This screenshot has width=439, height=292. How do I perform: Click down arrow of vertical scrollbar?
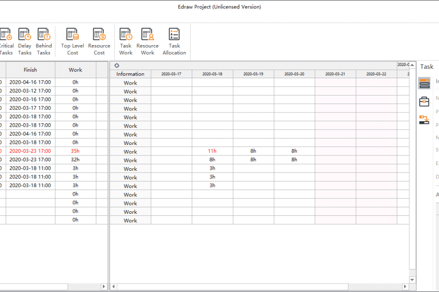tap(412, 280)
